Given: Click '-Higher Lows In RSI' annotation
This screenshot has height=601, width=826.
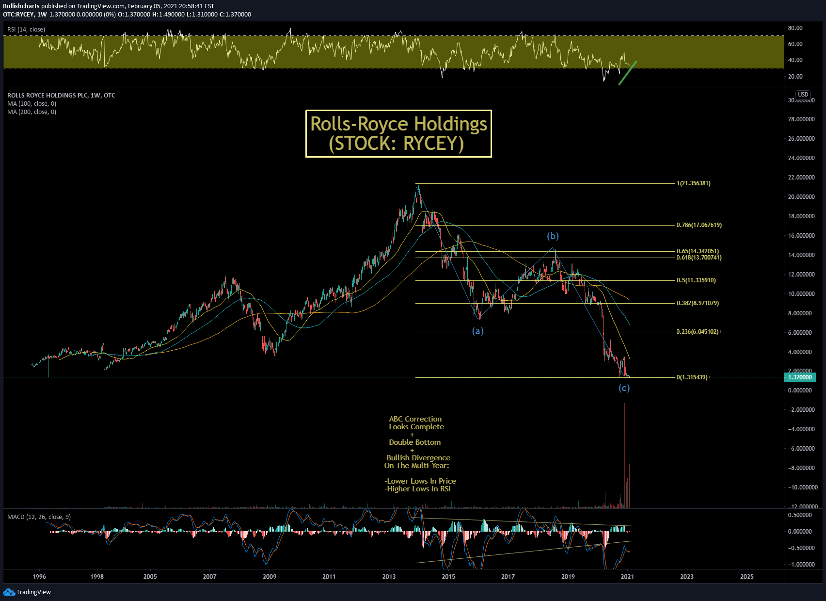Looking at the screenshot, I should tap(418, 489).
